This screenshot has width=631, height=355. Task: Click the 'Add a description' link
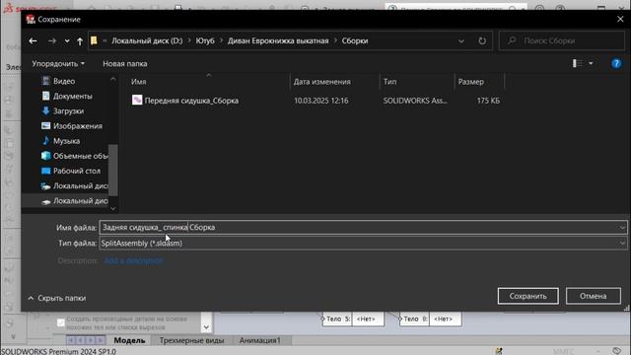(134, 260)
